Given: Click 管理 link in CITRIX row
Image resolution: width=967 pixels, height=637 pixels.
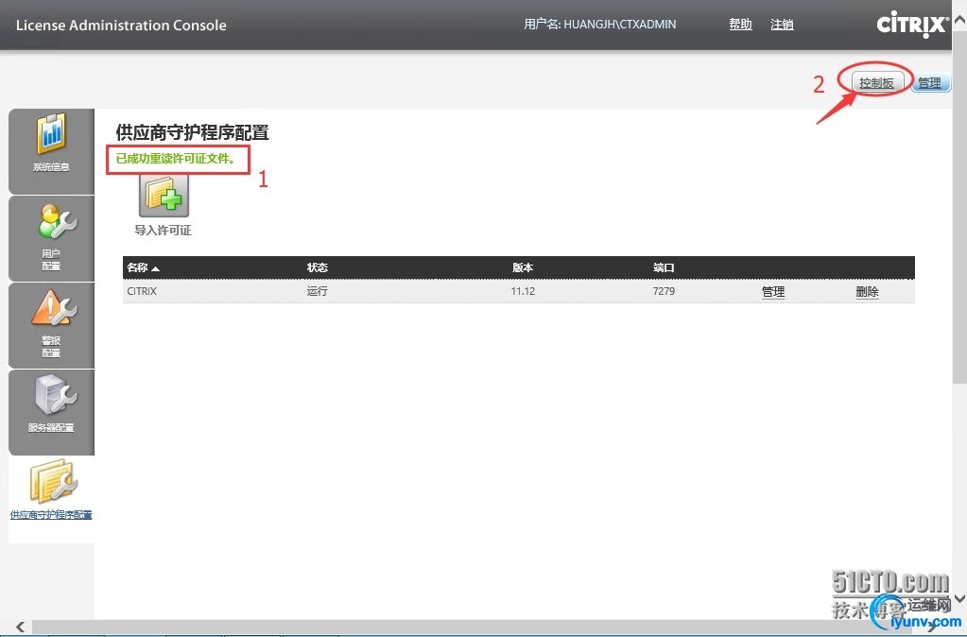Looking at the screenshot, I should coord(773,292).
